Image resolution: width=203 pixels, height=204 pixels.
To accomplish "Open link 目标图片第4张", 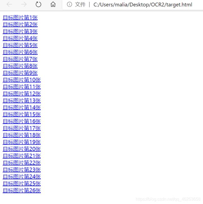I will (20, 38).
